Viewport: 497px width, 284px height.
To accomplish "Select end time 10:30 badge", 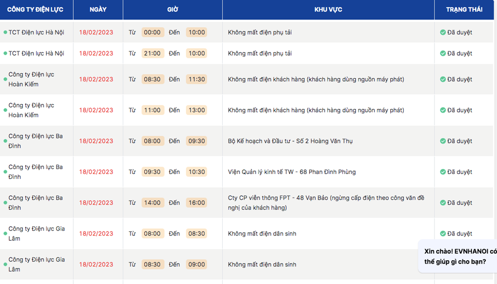I will pyautogui.click(x=197, y=172).
